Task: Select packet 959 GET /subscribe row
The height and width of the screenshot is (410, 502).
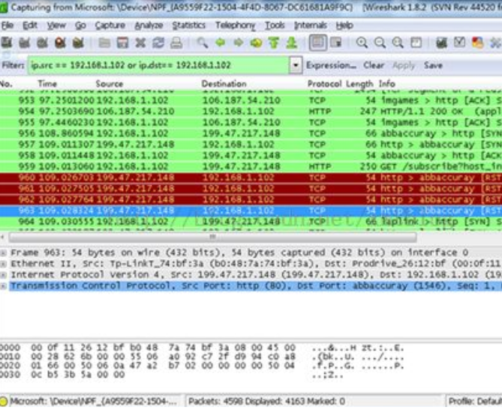Action: [251, 166]
